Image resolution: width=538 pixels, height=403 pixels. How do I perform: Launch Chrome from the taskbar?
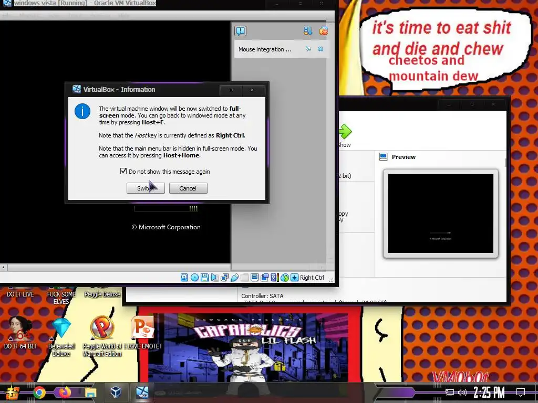coord(39,393)
